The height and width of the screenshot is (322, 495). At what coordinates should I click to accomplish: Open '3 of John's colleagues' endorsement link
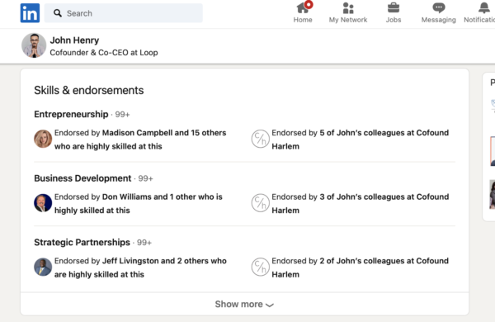(x=361, y=203)
